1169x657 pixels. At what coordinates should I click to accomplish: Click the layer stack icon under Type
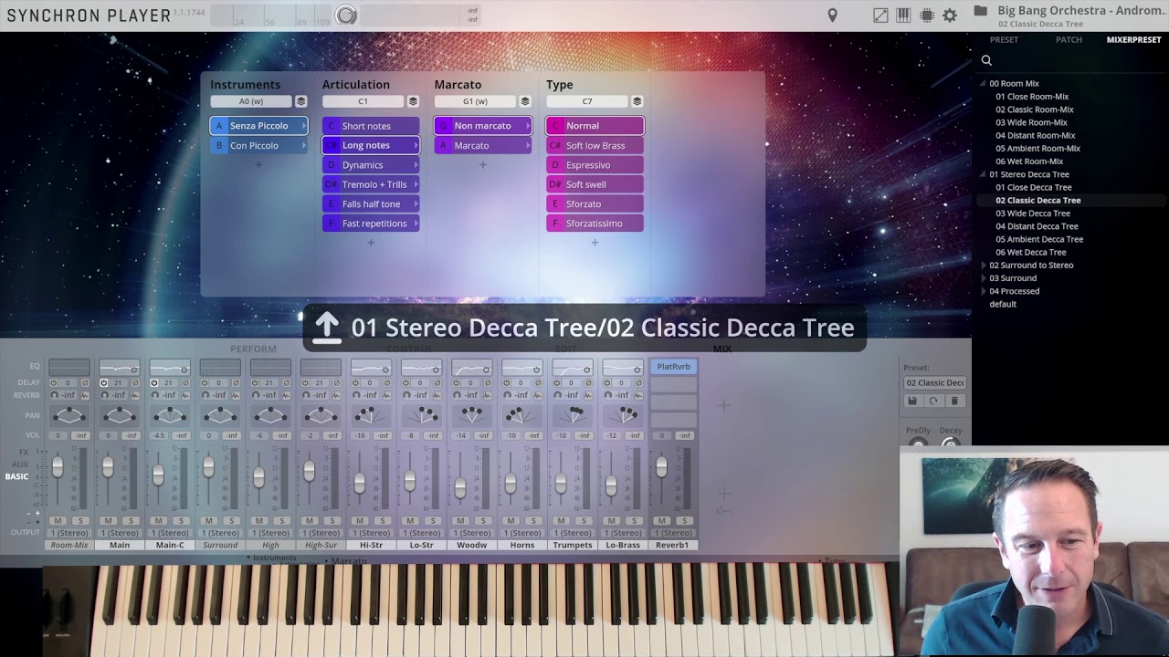(x=637, y=101)
